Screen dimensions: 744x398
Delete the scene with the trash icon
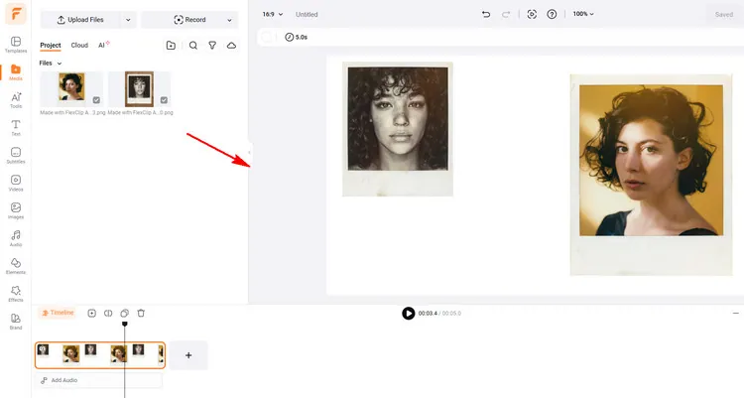(x=141, y=313)
